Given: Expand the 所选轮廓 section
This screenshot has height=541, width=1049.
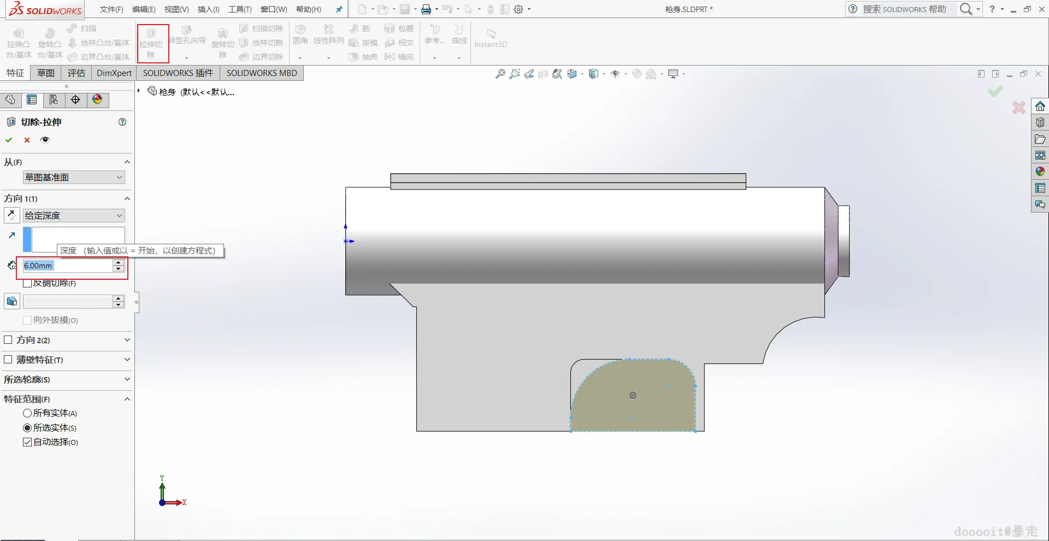Looking at the screenshot, I should tap(127, 379).
